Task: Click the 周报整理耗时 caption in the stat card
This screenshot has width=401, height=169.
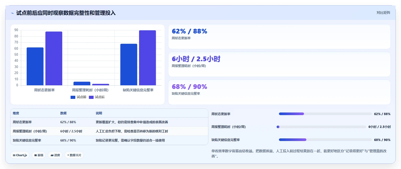Action: coord(189,66)
